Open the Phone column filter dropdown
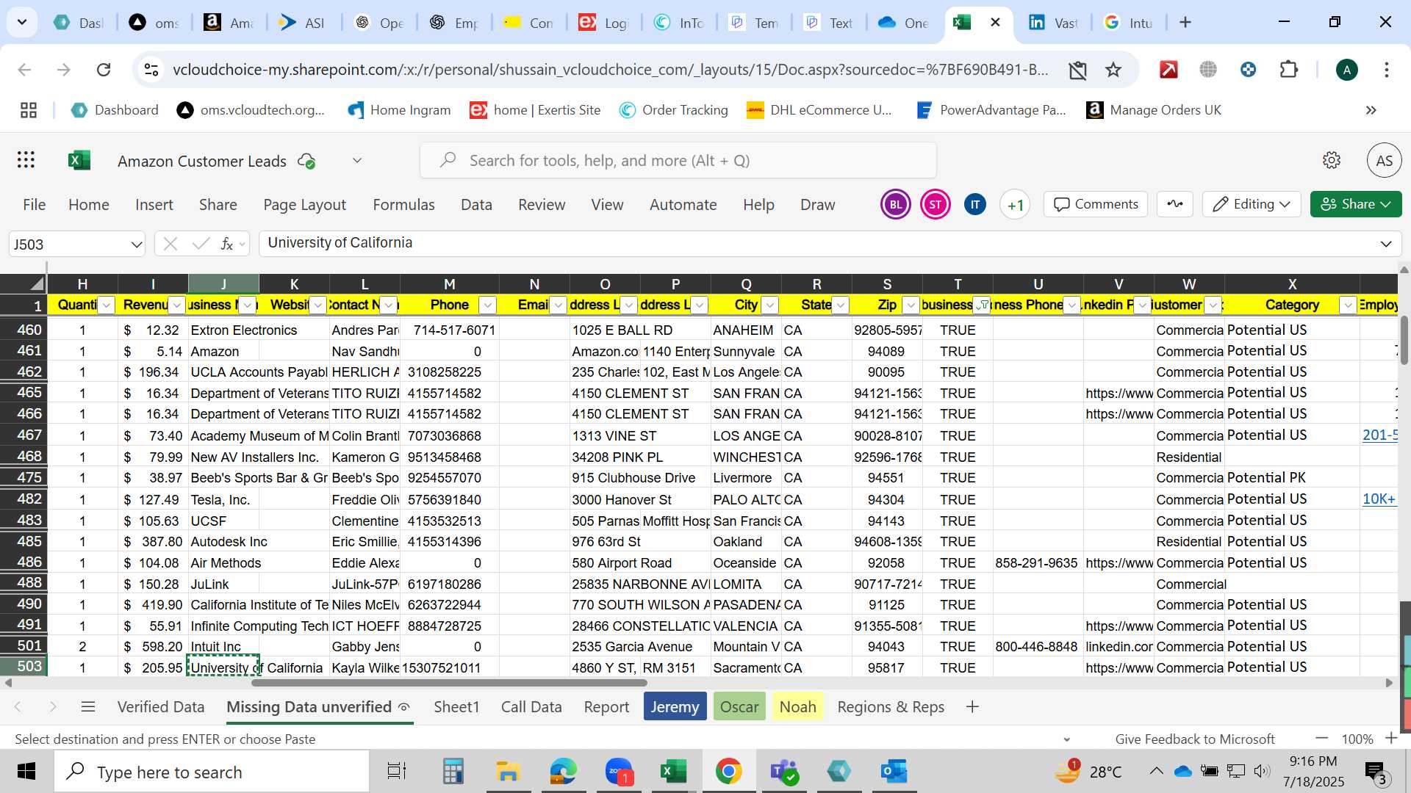The height and width of the screenshot is (793, 1411). (487, 305)
